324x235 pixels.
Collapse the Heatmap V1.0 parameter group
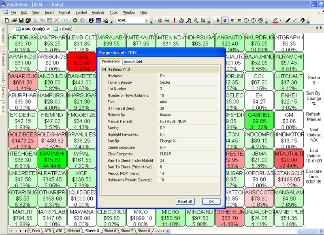coord(104,69)
